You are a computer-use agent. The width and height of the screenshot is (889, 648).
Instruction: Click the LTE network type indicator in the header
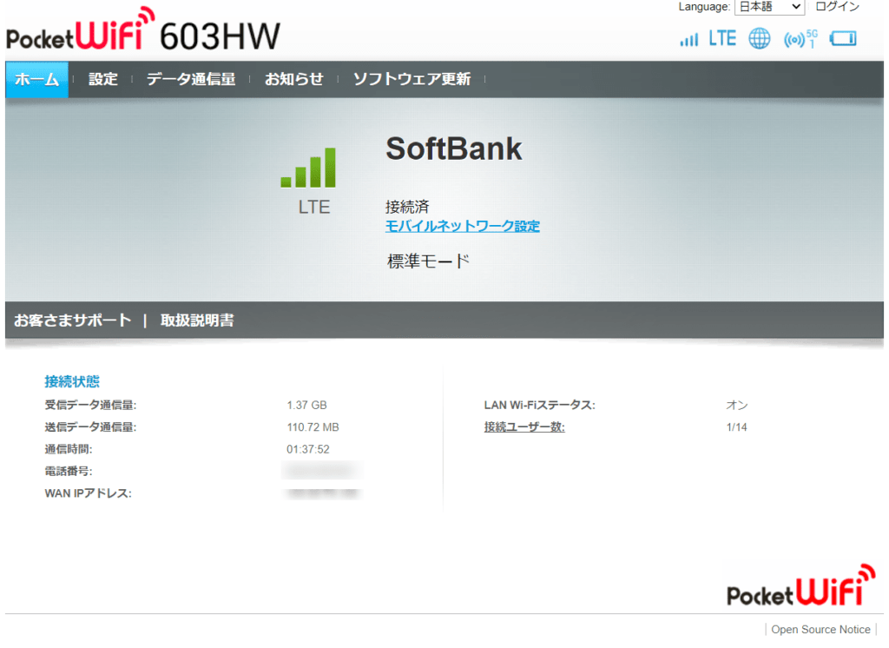point(722,38)
